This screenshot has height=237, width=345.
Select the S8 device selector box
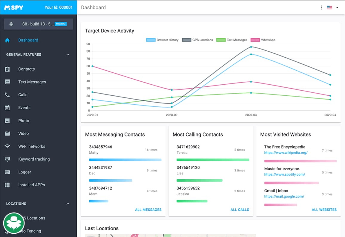39,24
